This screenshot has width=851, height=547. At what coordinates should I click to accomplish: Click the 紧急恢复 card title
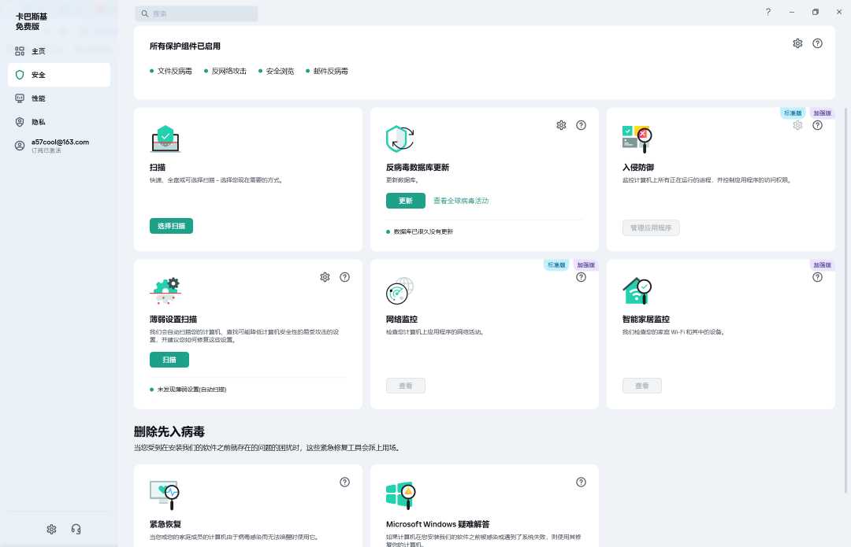[165, 524]
